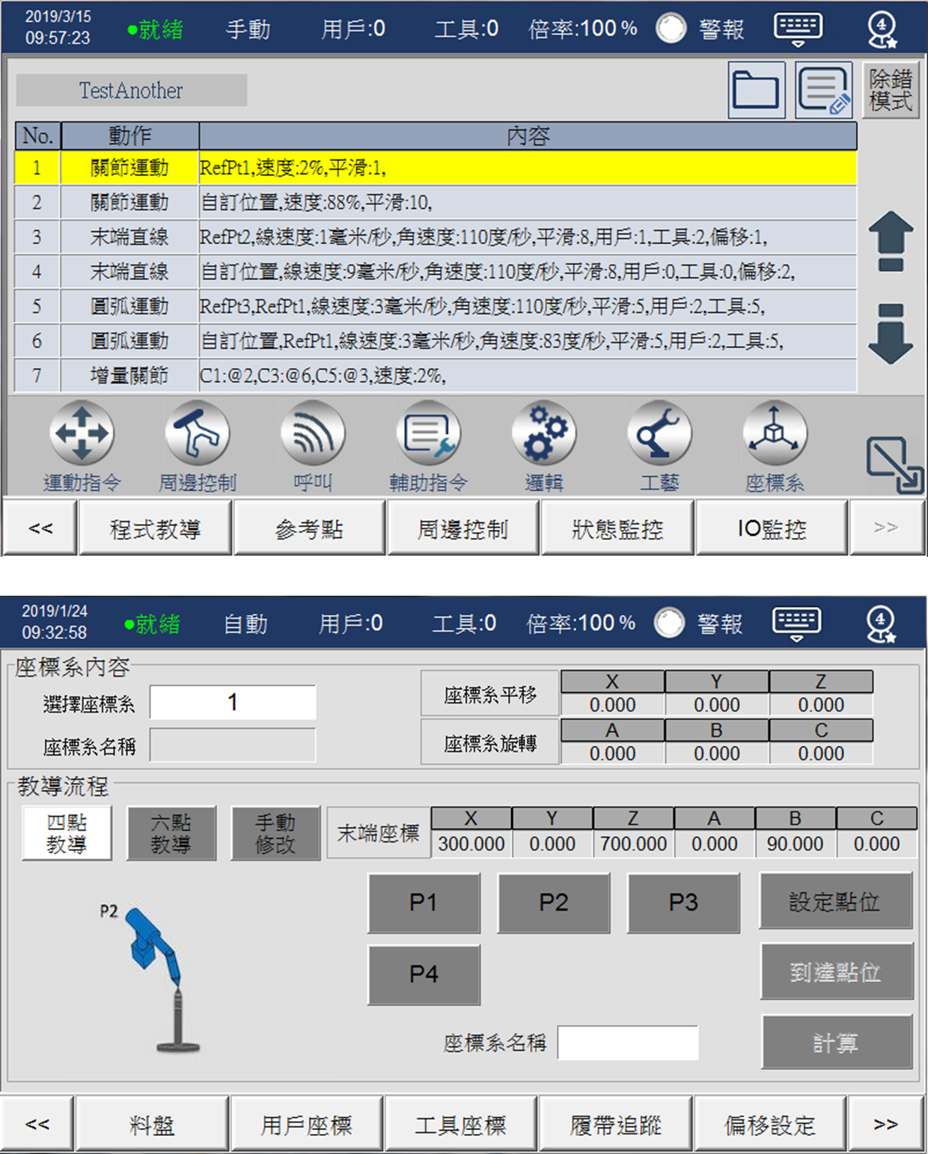Switch to the 參考點 tab
Viewport: 928px width, 1154px height.
coord(309,528)
